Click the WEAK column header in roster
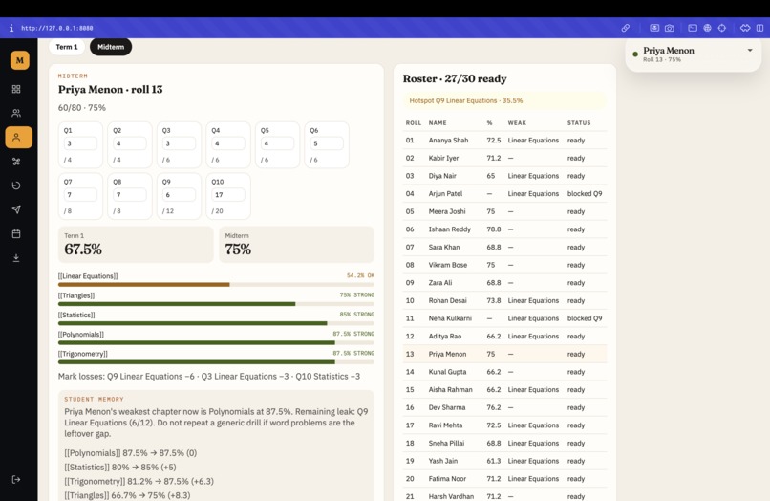The height and width of the screenshot is (501, 770). coord(517,123)
